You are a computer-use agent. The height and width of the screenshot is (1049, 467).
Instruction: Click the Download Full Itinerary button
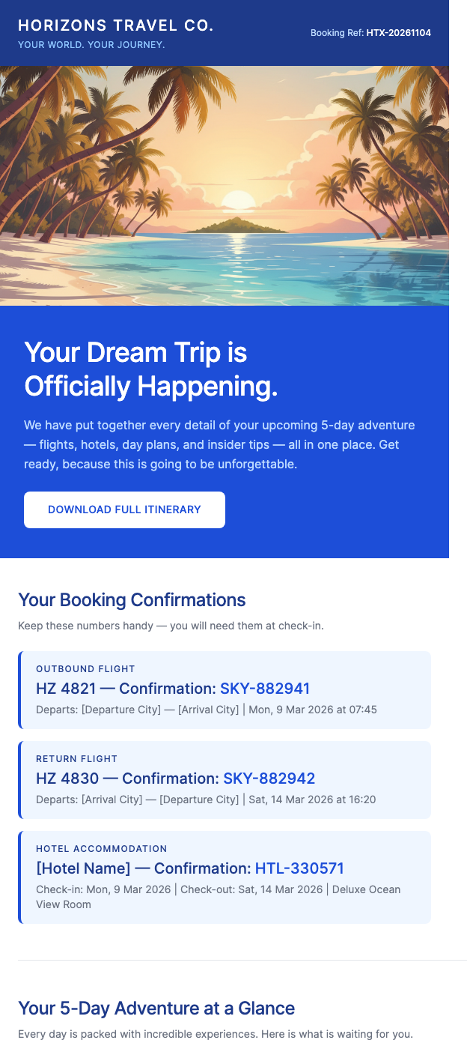coord(124,510)
